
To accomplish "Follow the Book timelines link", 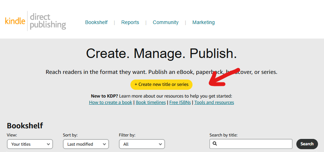I will [x=151, y=103].
